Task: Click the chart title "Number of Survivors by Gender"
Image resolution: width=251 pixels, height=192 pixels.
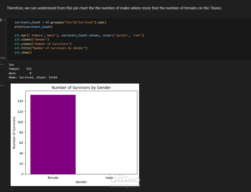Action: point(81,88)
